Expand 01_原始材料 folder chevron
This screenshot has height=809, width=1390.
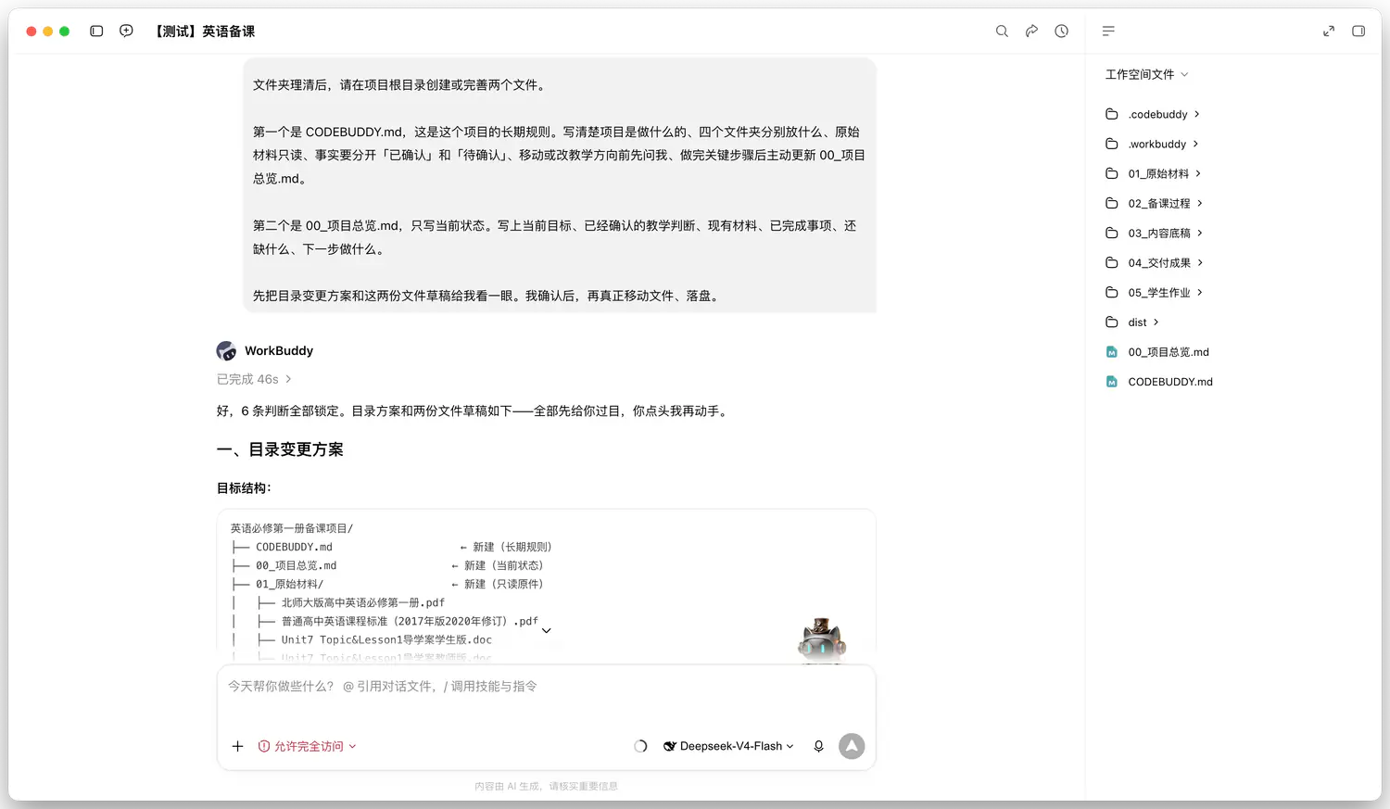coord(1199,173)
